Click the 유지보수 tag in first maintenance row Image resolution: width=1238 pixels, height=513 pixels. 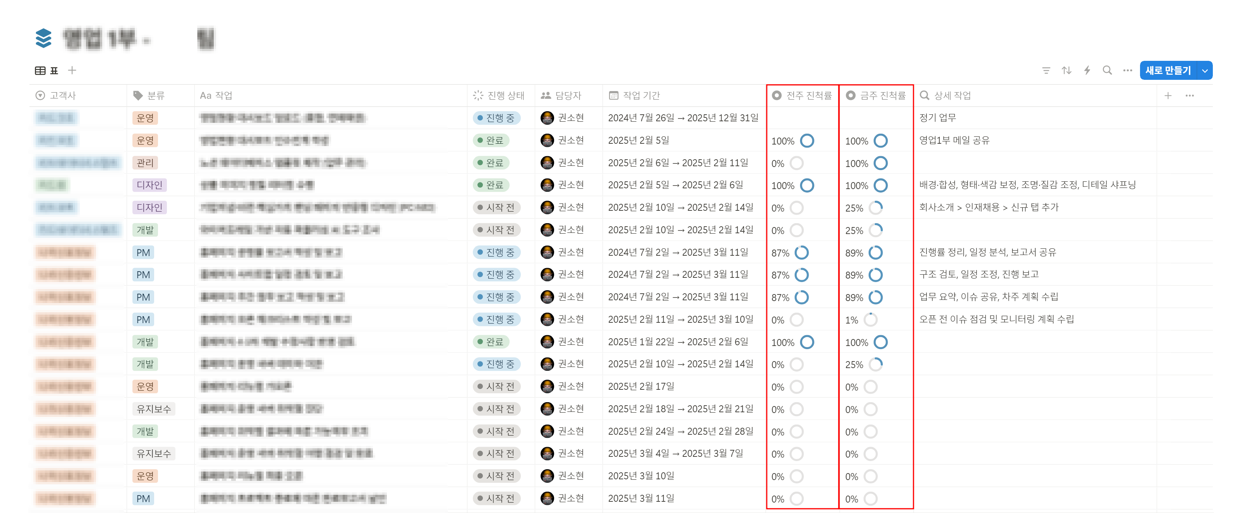[154, 409]
